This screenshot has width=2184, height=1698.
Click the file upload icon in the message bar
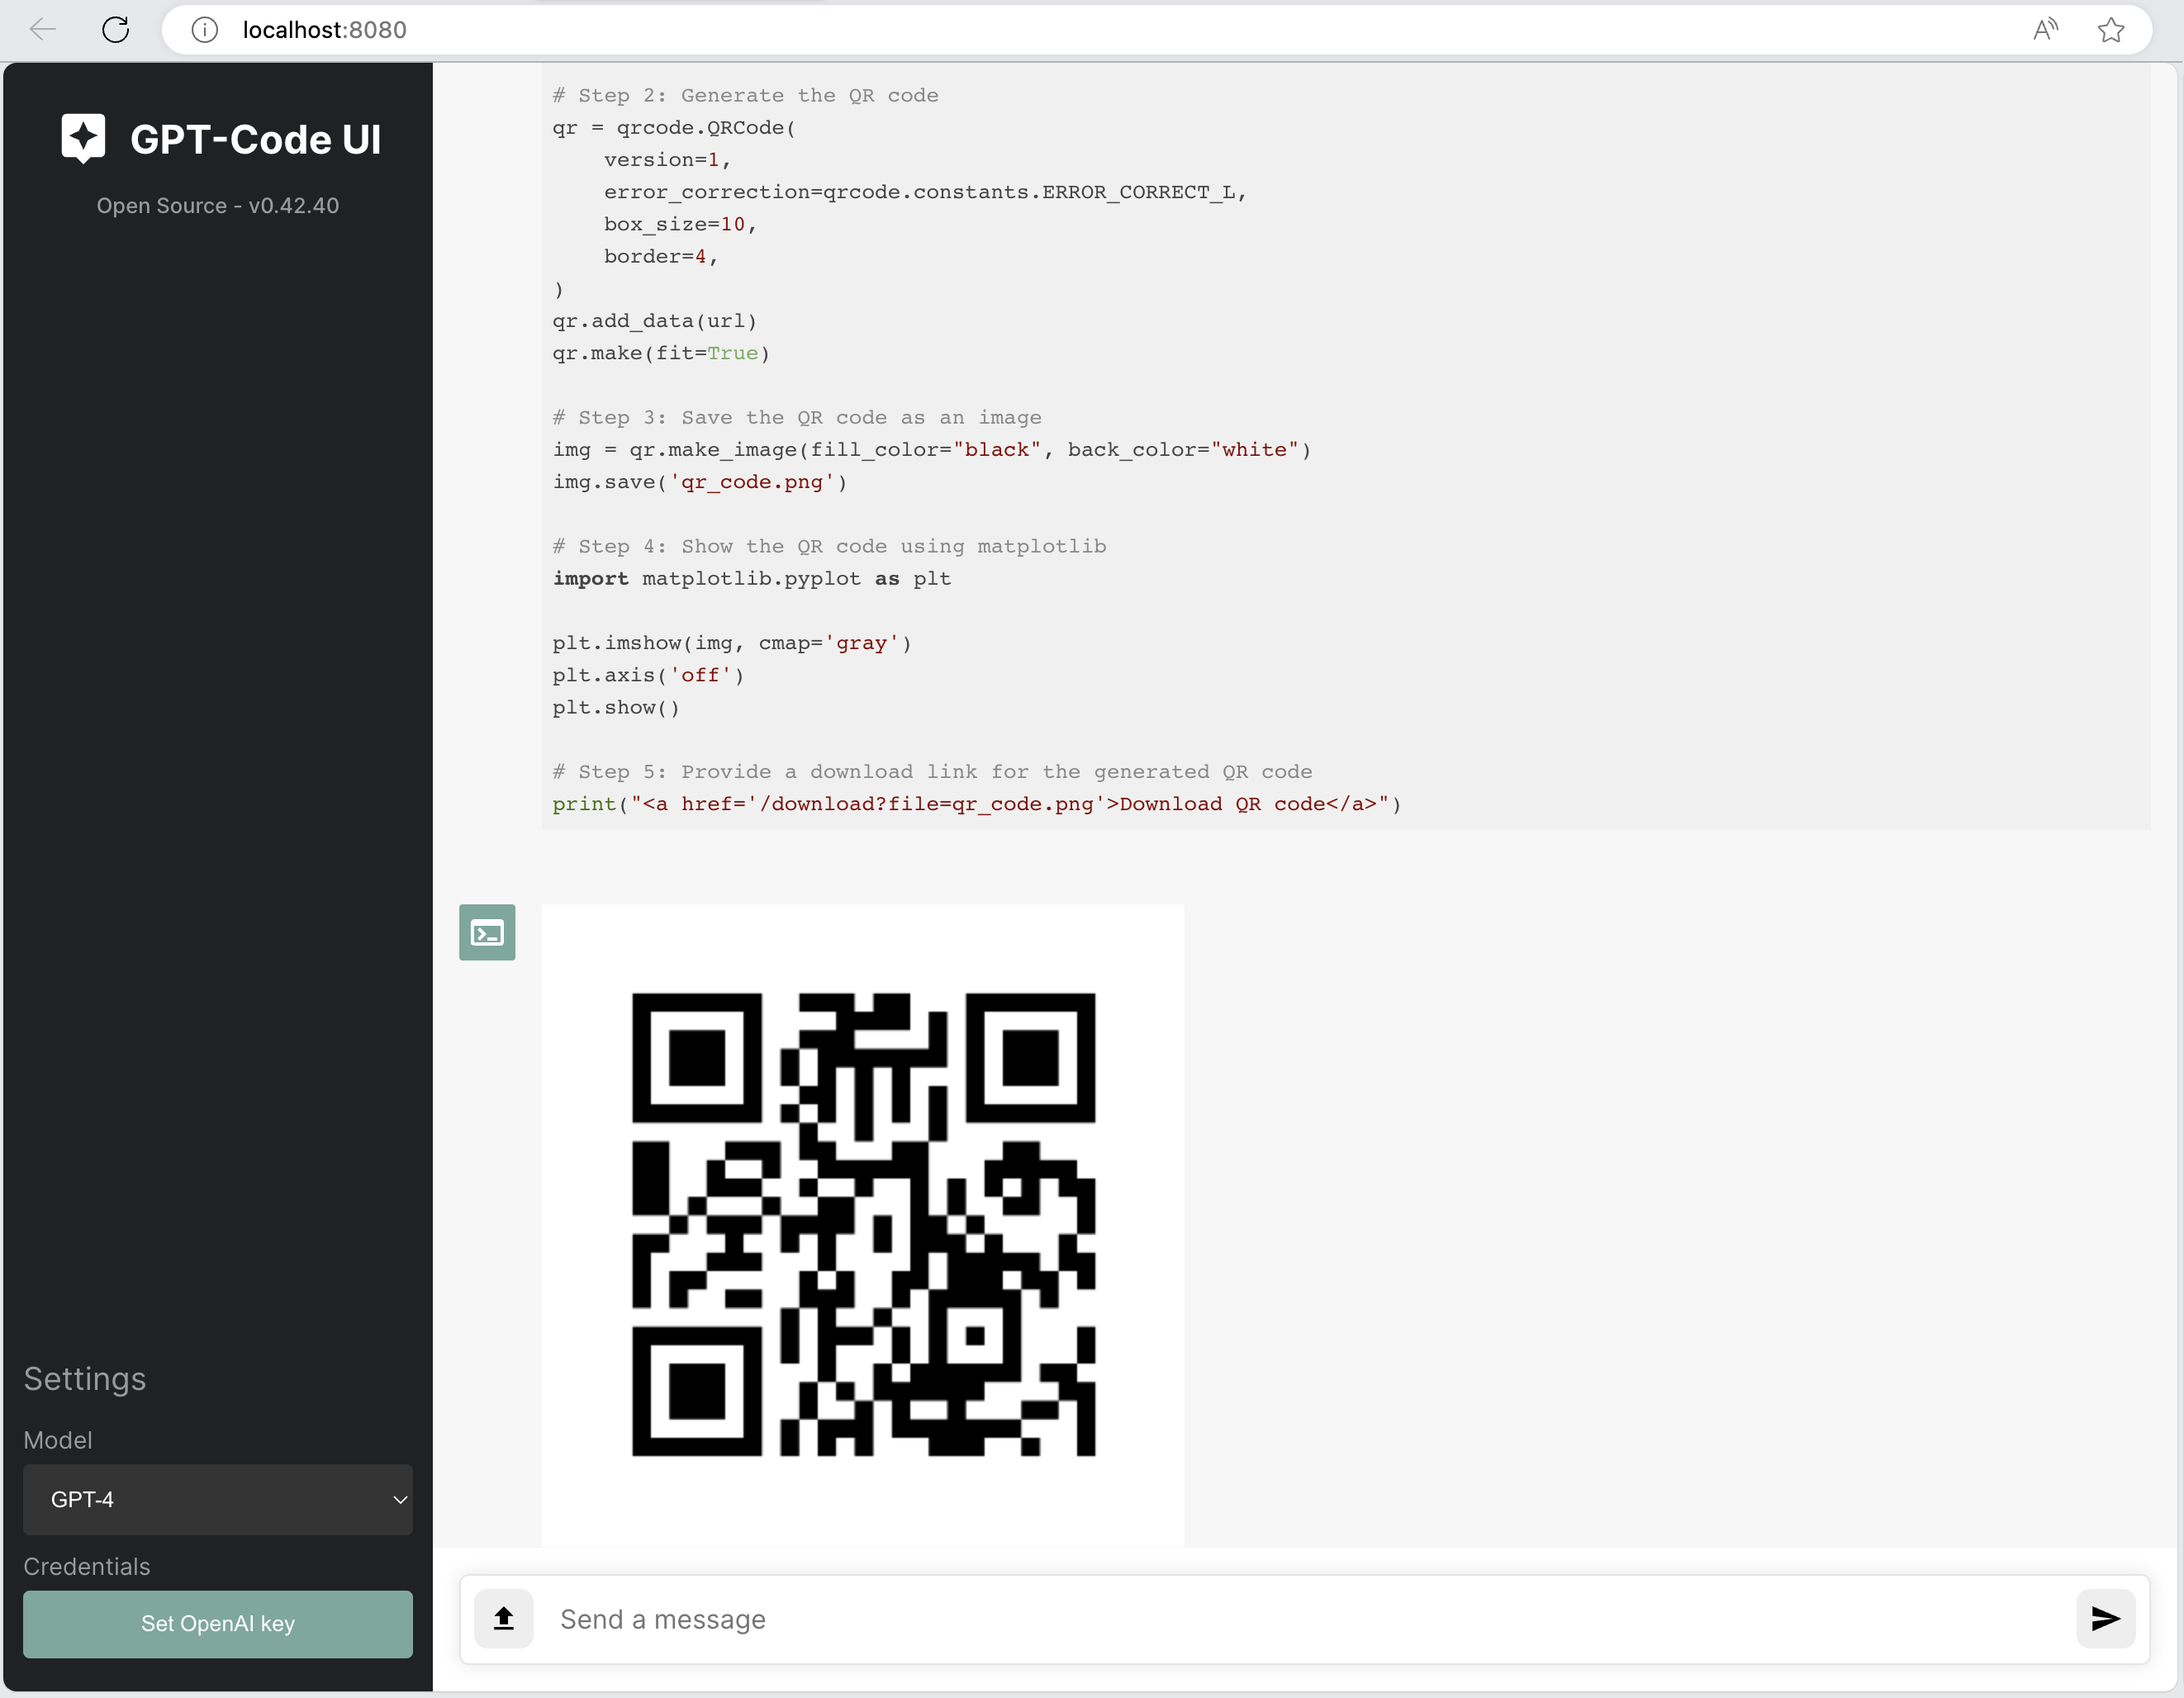pos(503,1618)
